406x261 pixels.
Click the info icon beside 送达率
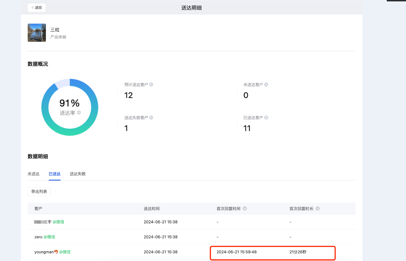click(x=79, y=112)
